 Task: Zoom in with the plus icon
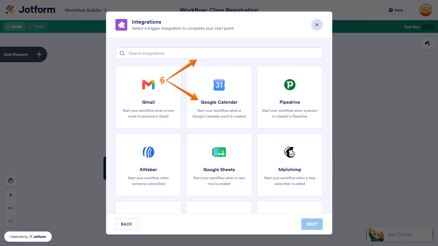pos(11,195)
